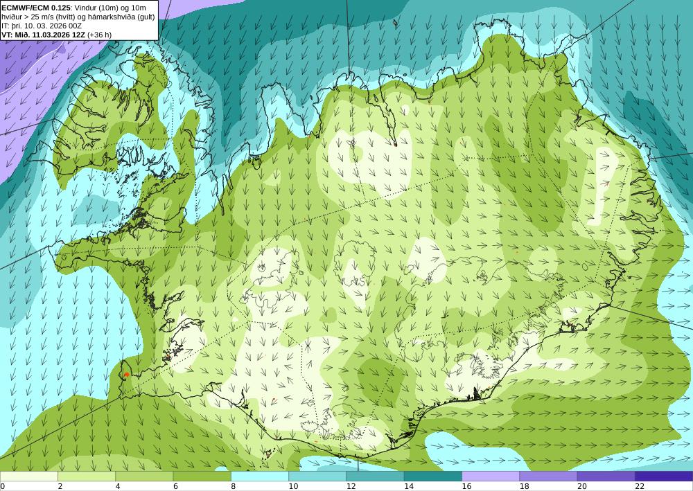The image size is (693, 491).
Task: Click the 2–4 m/s light green legend swatch
Action: tap(87, 476)
